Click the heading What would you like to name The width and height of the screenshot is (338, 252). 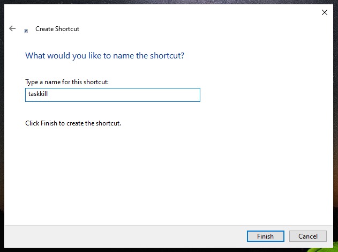tap(105, 56)
